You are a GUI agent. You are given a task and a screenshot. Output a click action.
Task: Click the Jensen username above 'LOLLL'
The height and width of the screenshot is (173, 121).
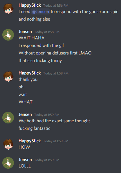coord(25,160)
